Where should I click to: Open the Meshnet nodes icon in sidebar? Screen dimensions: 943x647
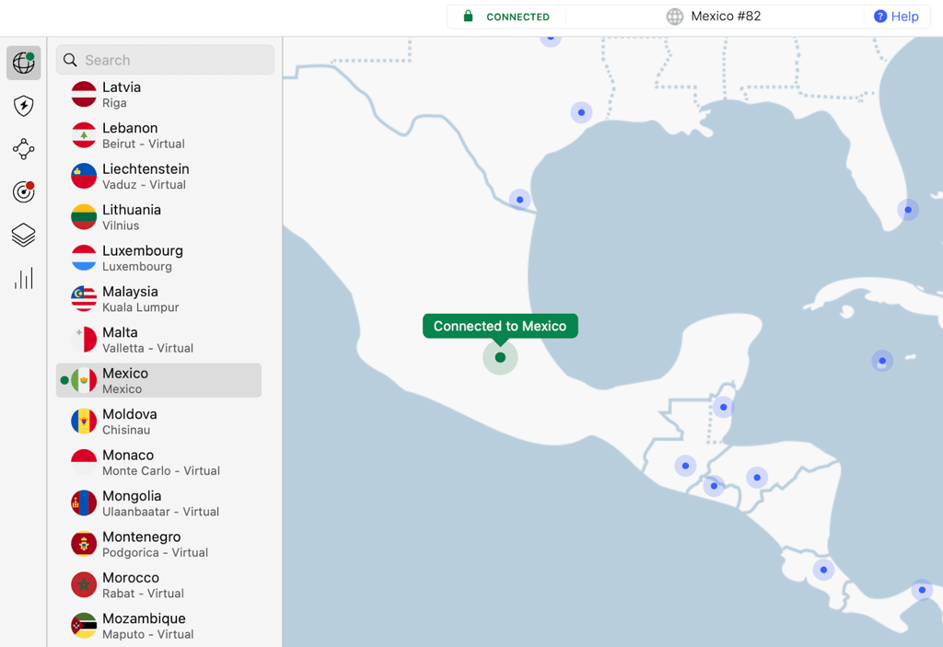click(23, 149)
